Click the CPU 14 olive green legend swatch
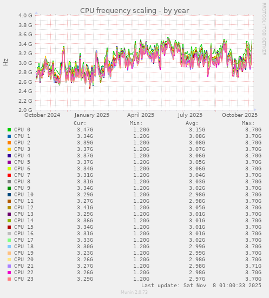Image resolution: width=269 pixels, height=298 pixels. pyautogui.click(x=9, y=221)
